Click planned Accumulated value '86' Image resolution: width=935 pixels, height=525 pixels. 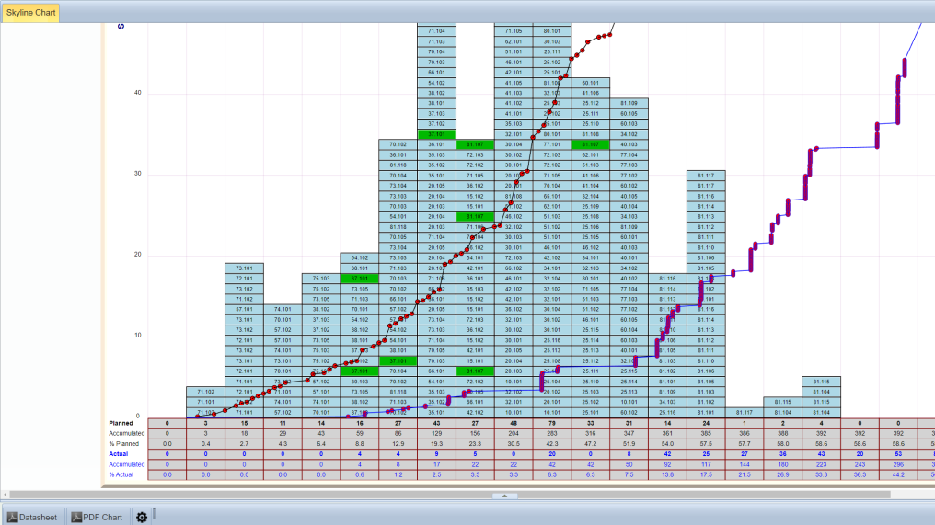(x=398, y=433)
